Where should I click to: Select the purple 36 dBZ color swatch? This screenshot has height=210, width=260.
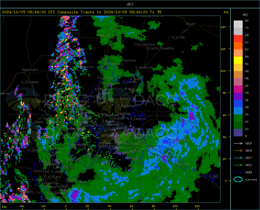(238, 96)
